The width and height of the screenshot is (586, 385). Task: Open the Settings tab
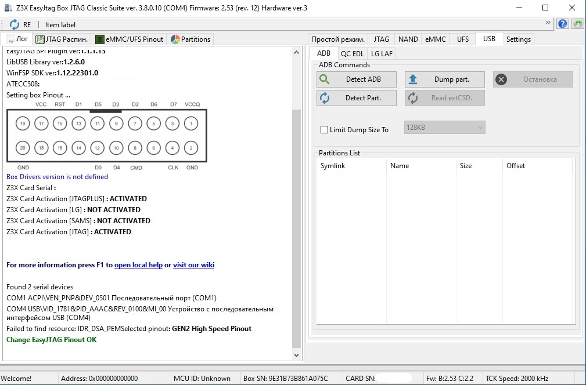[519, 39]
